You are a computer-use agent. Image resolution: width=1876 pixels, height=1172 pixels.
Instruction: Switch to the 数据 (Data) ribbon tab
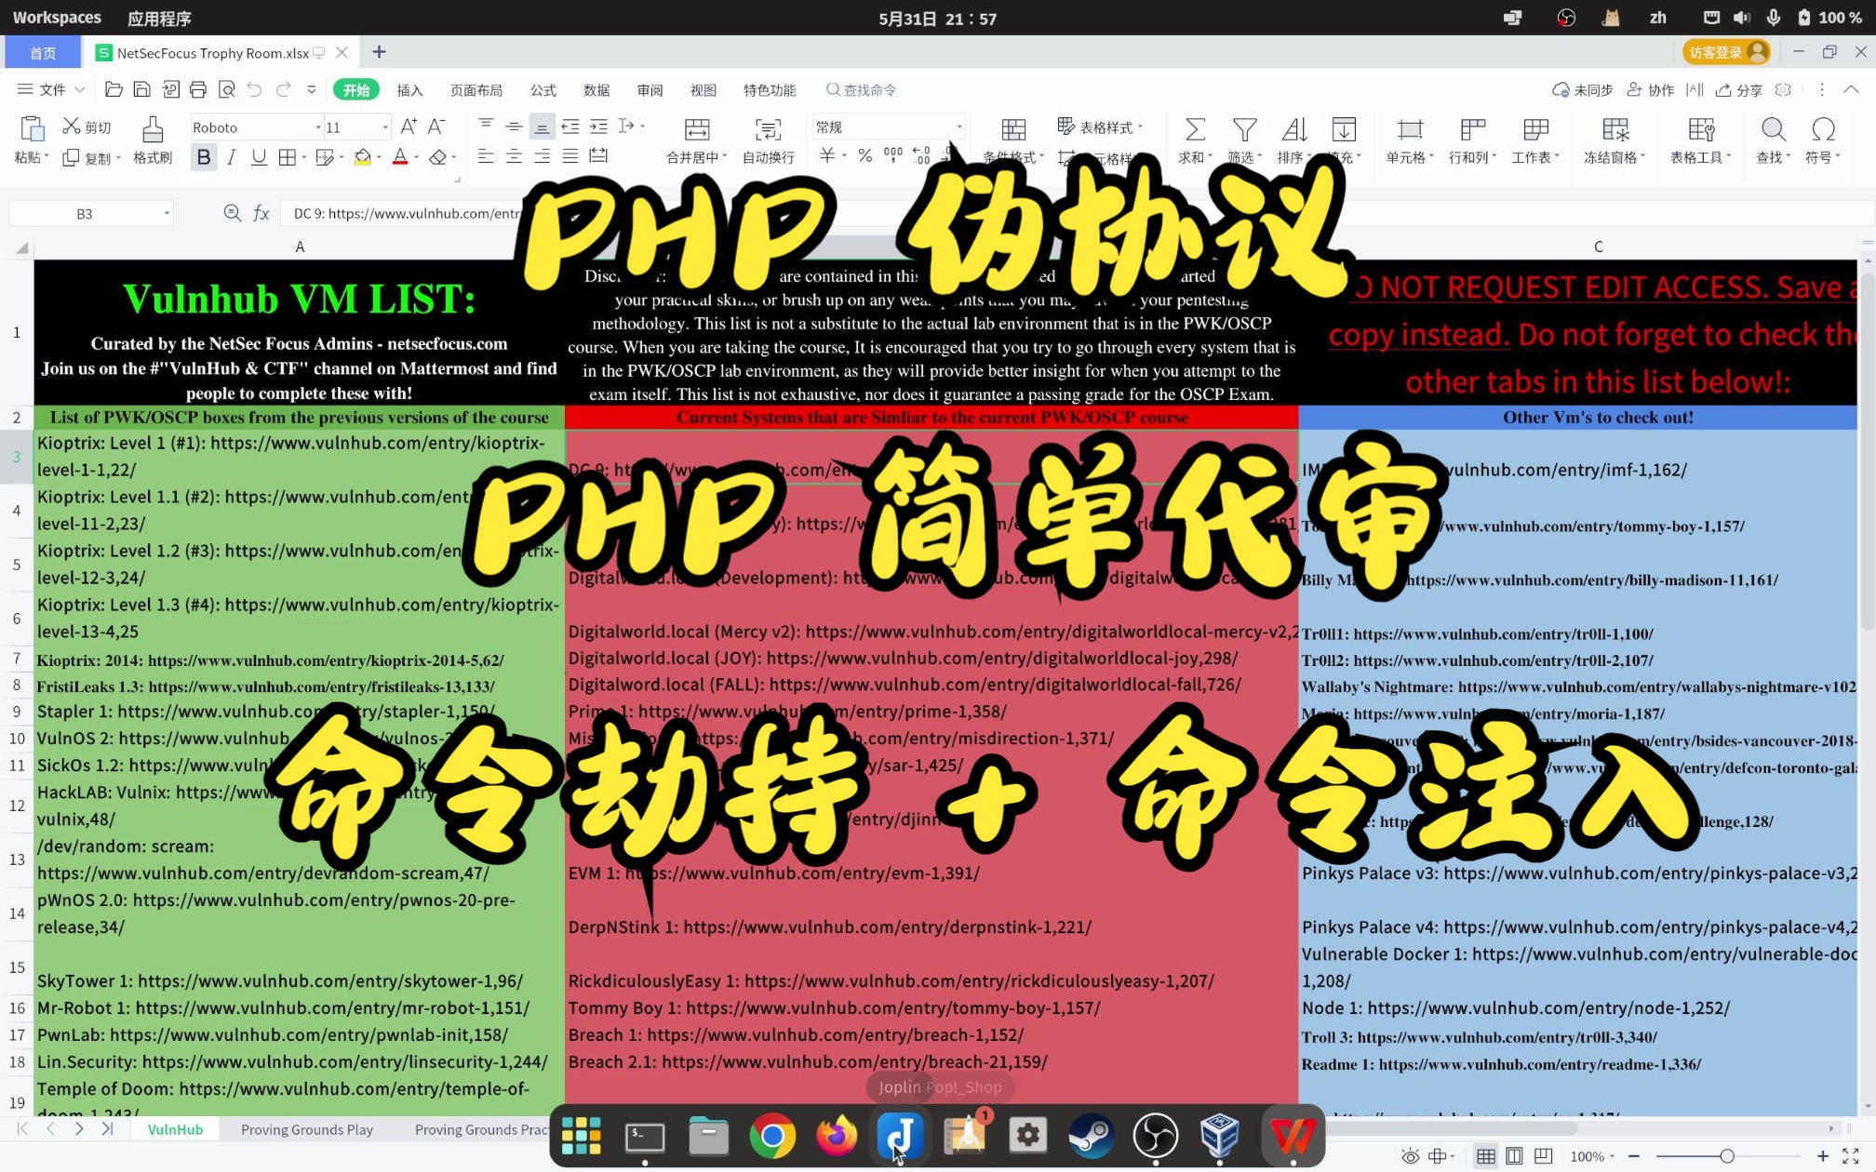pyautogui.click(x=596, y=90)
